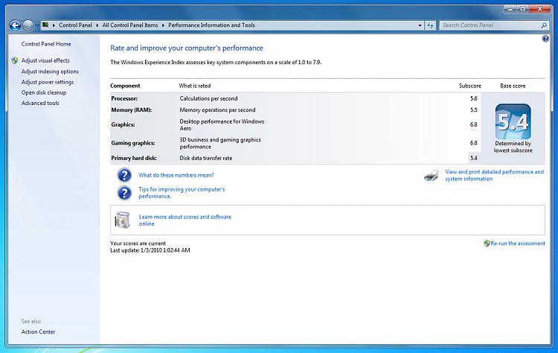The image size is (558, 353).
Task: Click help icon beside What do these numbers mean
Action: pos(124,175)
